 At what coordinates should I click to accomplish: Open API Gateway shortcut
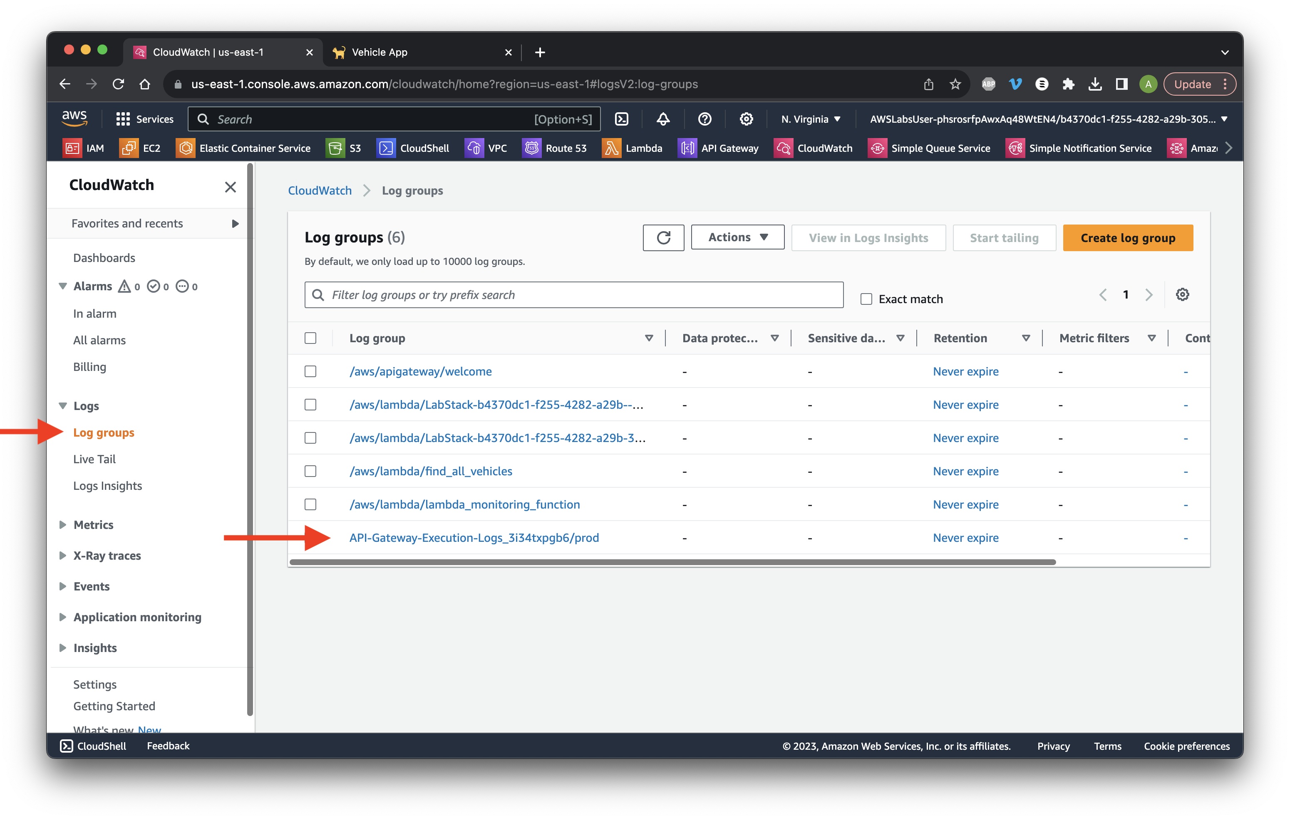point(718,148)
